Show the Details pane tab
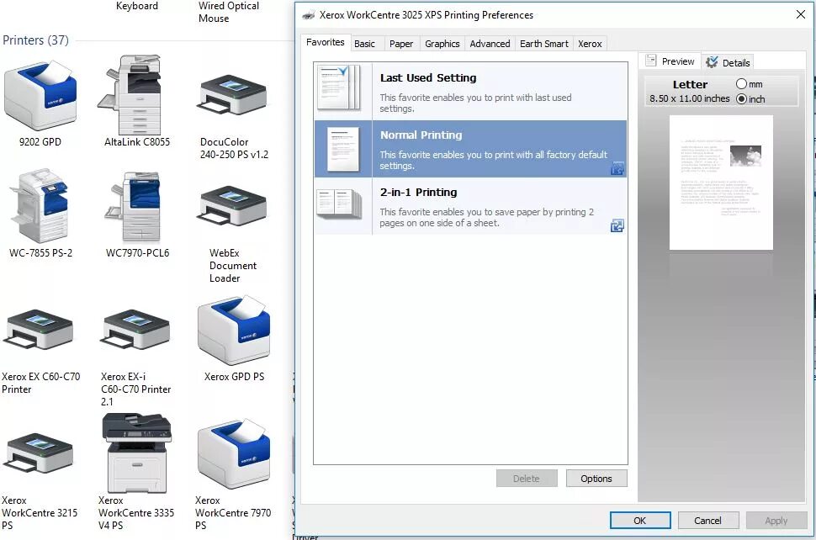816x540 pixels. point(728,63)
